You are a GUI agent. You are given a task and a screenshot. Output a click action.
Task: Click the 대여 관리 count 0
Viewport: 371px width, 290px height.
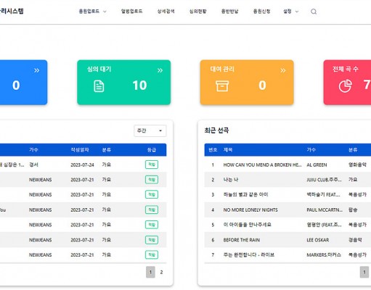click(262, 86)
